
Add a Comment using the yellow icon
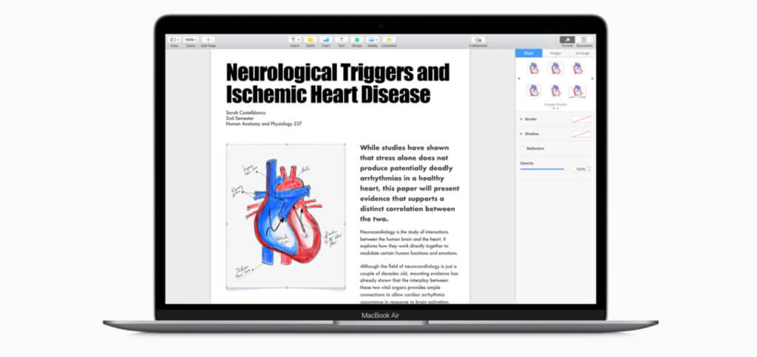point(389,40)
